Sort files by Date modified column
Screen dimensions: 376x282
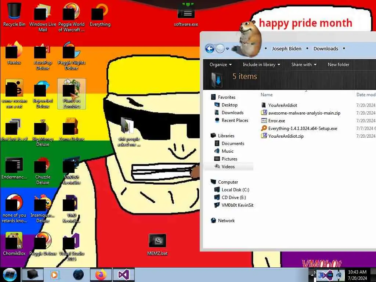tap(365, 95)
